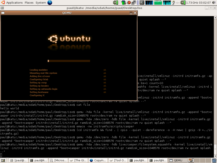Switch to 'Copyin...' browser taskbar window
Image resolution: width=217 pixels, height=163 pixels.
[98, 161]
